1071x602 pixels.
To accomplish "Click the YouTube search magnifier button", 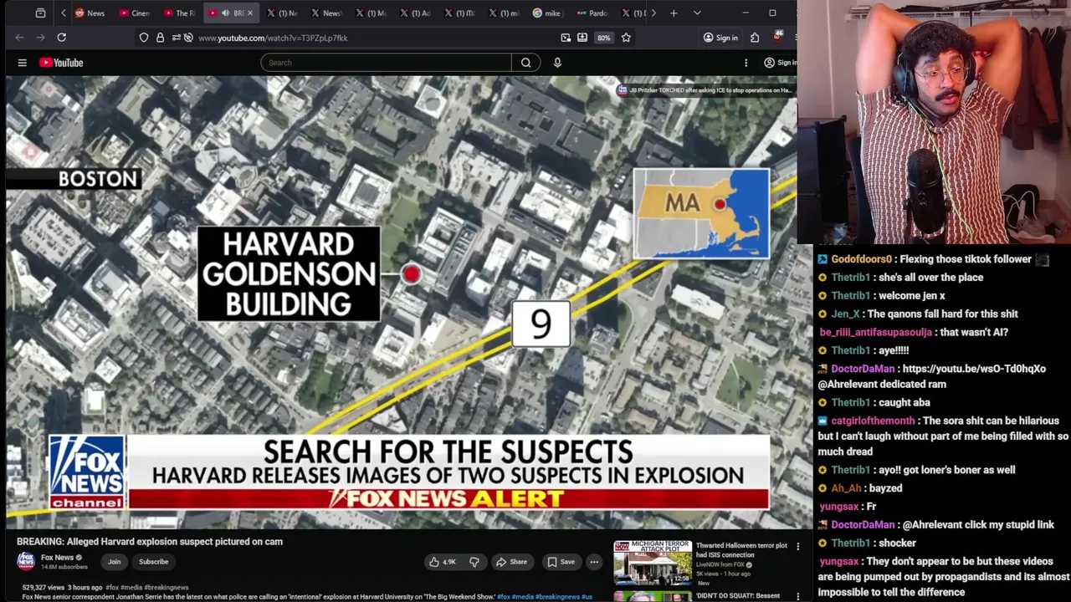I will (x=525, y=63).
